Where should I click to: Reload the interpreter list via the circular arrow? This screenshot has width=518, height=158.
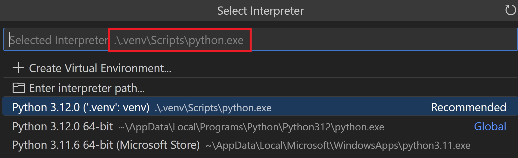pyautogui.click(x=510, y=10)
